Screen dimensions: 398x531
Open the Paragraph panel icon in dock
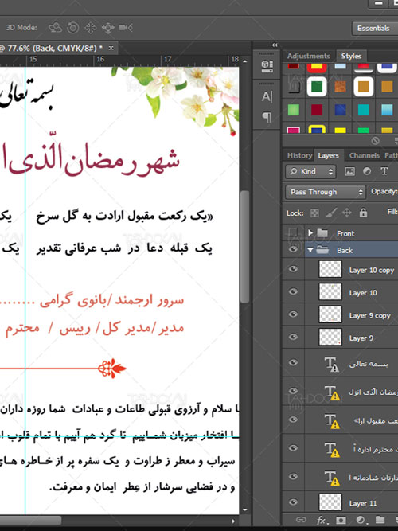tap(267, 117)
